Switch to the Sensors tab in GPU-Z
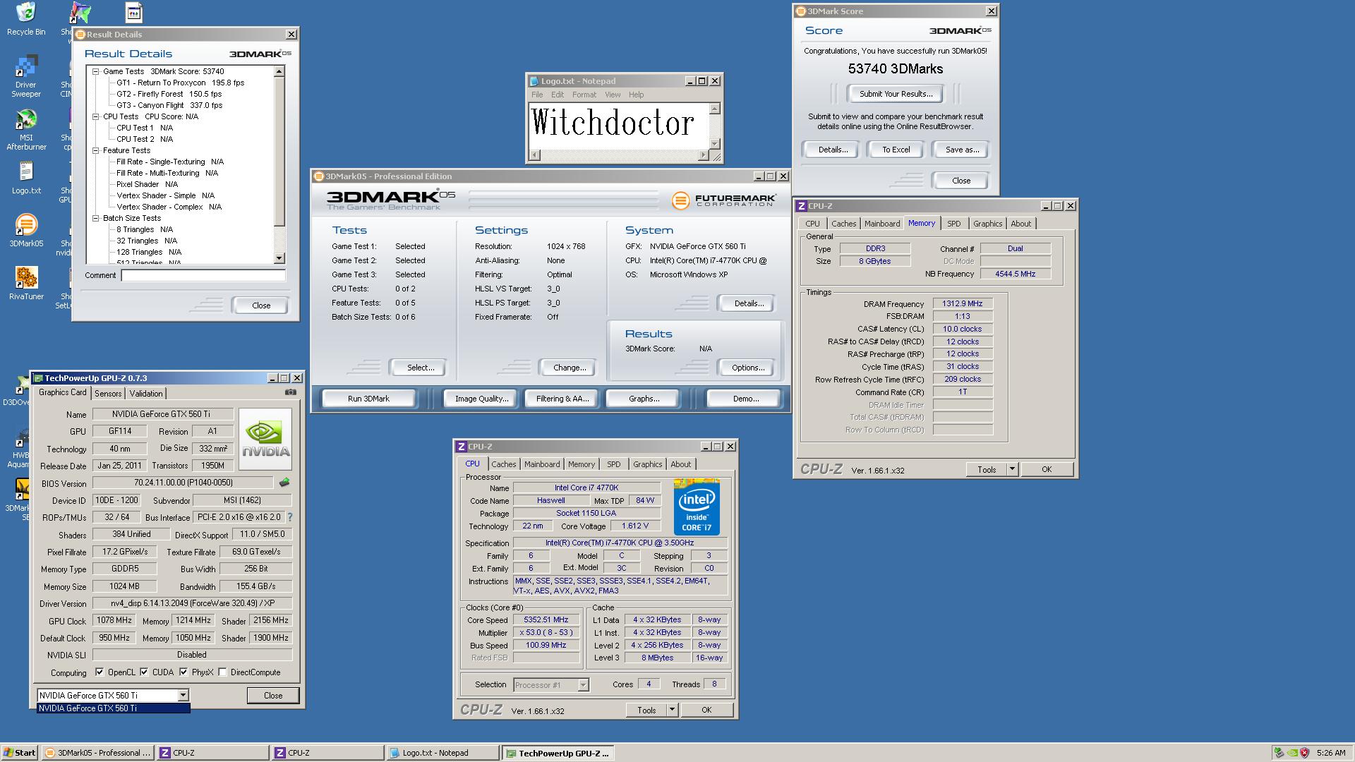1355x762 pixels. pyautogui.click(x=108, y=394)
